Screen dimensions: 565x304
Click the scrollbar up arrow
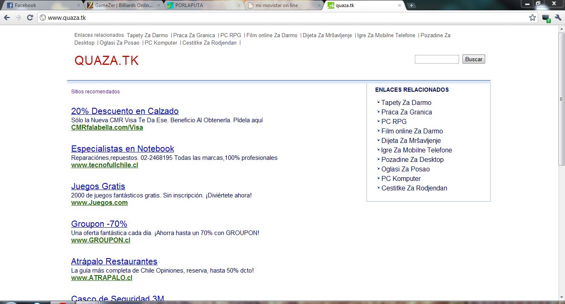[561, 28]
